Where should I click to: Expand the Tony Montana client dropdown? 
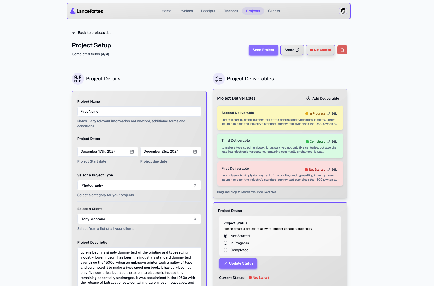point(139,219)
